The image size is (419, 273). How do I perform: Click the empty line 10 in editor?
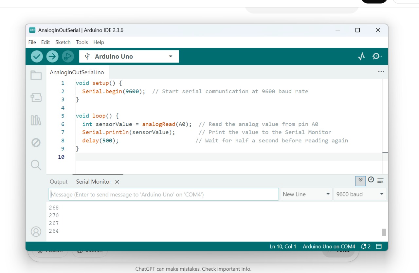[228, 157]
